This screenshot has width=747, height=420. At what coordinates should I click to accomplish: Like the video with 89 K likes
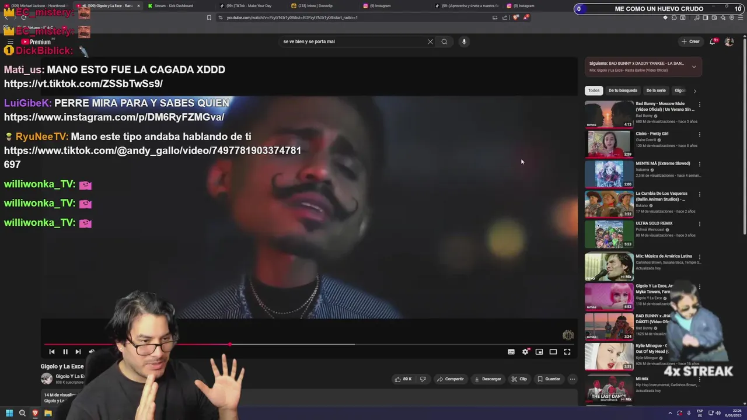coord(403,379)
